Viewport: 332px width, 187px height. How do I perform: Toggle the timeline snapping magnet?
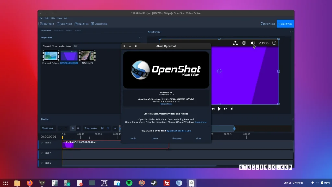tap(73, 128)
